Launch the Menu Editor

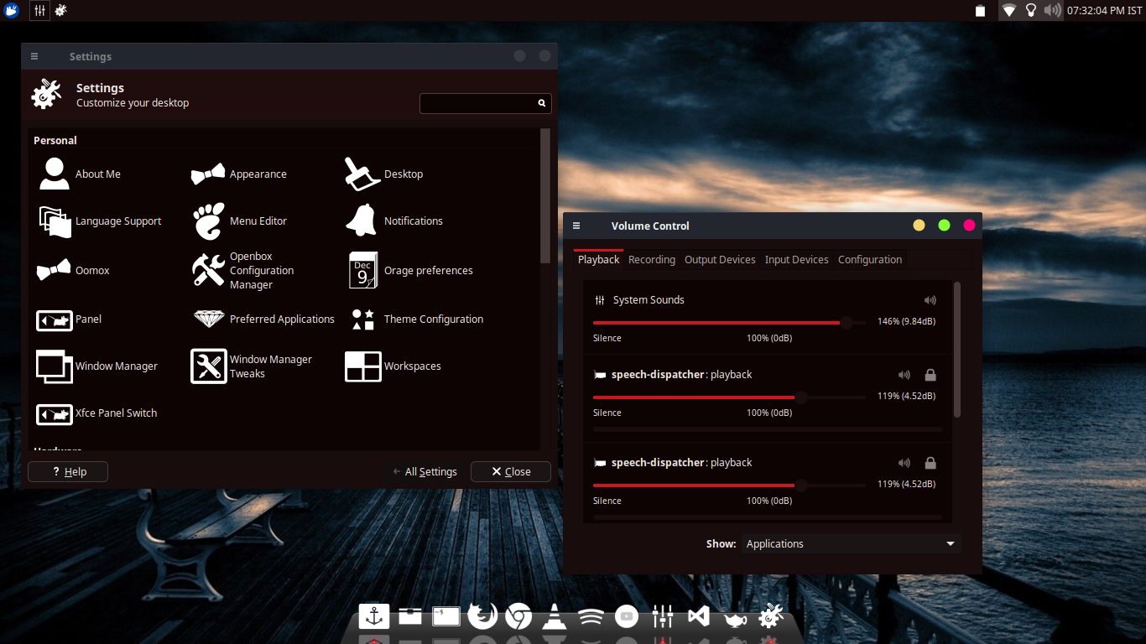coord(239,221)
